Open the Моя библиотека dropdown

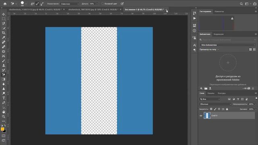coord(228,45)
